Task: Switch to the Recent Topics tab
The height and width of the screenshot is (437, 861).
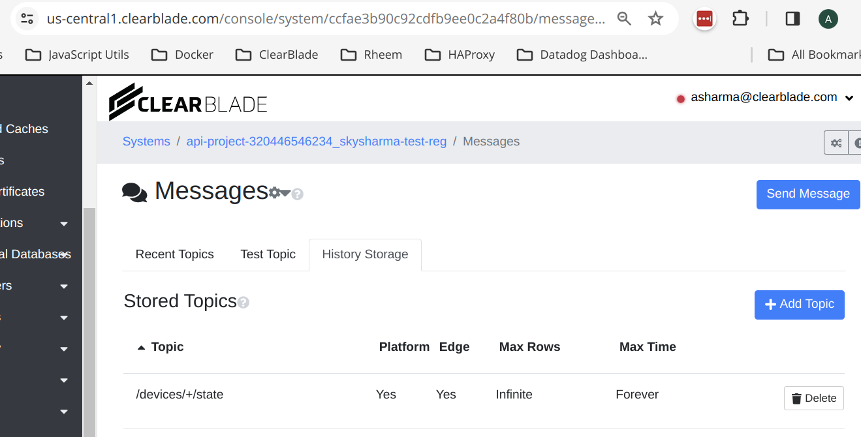Action: tap(174, 254)
